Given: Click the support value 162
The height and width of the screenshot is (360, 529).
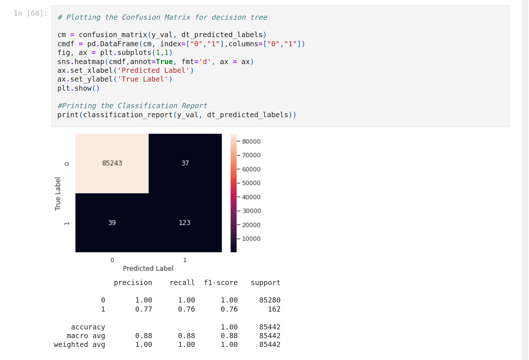Looking at the screenshot, I should [x=274, y=309].
